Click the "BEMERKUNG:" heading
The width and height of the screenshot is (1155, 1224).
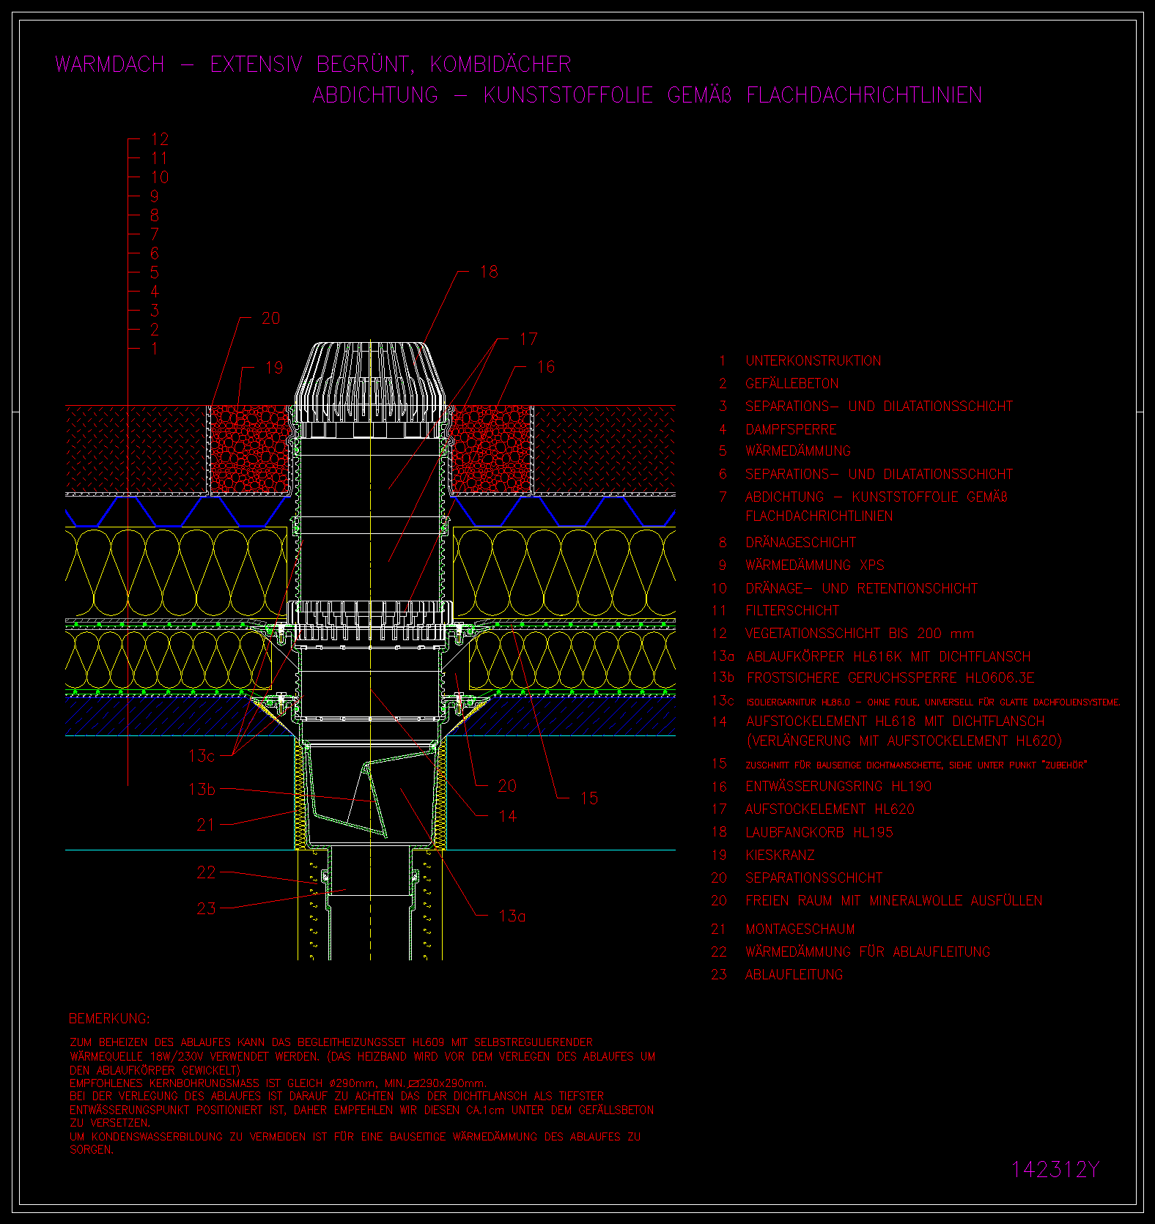[109, 1019]
